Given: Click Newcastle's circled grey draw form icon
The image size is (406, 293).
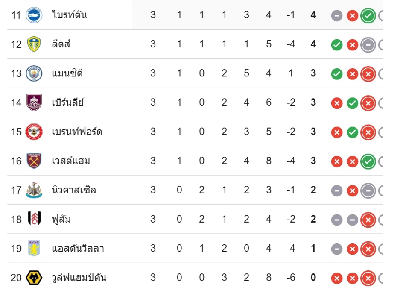Looking at the screenshot, I should coord(368,190).
